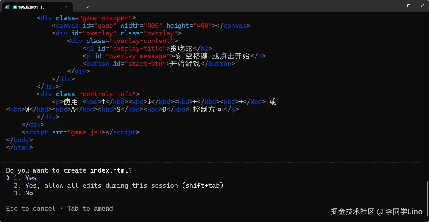
Task: Click the Esc to cancel hint
Action: click(31, 208)
